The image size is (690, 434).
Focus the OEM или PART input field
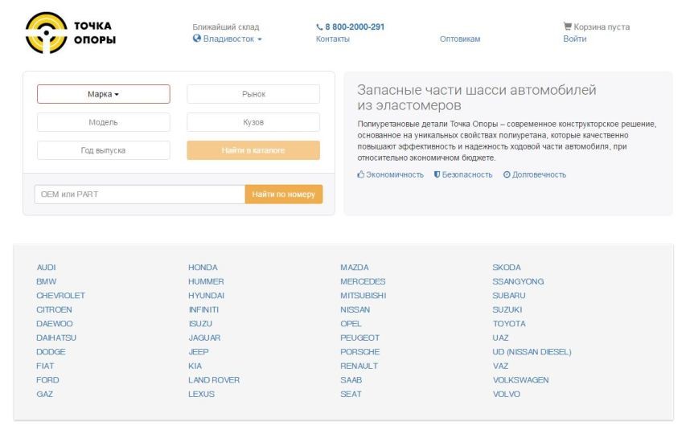point(140,194)
